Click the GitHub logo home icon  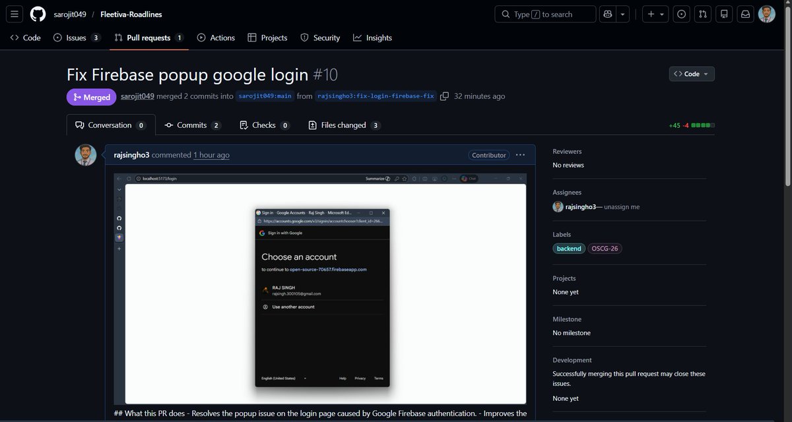tap(38, 14)
